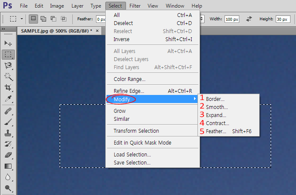Viewport: 296px width, 195px height.
Task: Select the Blur tool
Action: 8,177
